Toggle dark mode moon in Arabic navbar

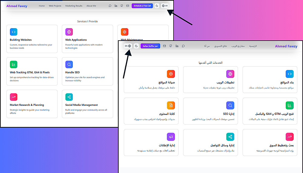136,46
